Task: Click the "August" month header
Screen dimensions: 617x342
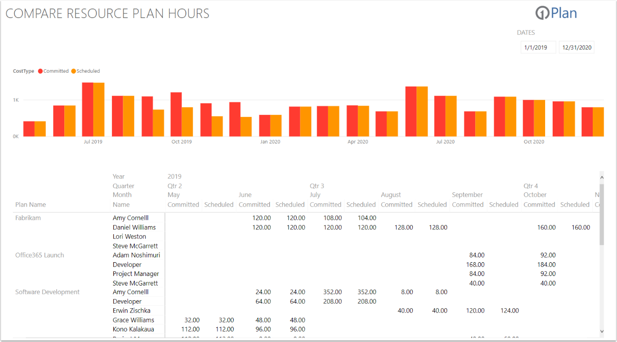Action: 391,195
